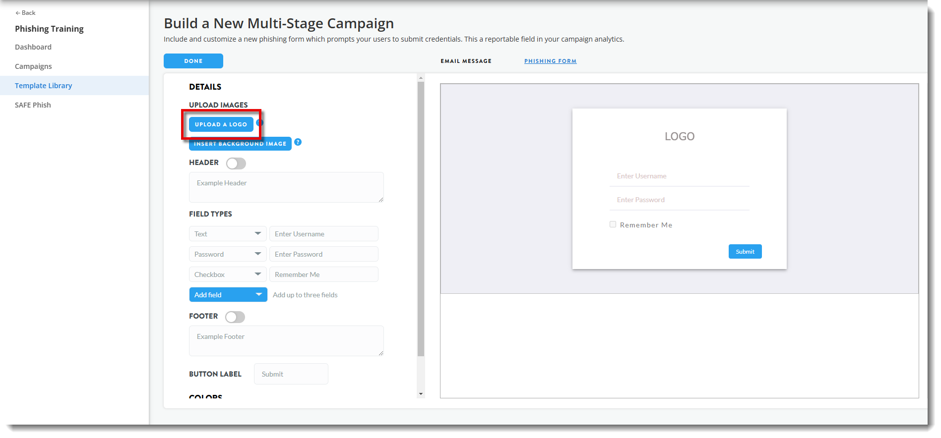Expand the Add field dropdown

point(228,295)
